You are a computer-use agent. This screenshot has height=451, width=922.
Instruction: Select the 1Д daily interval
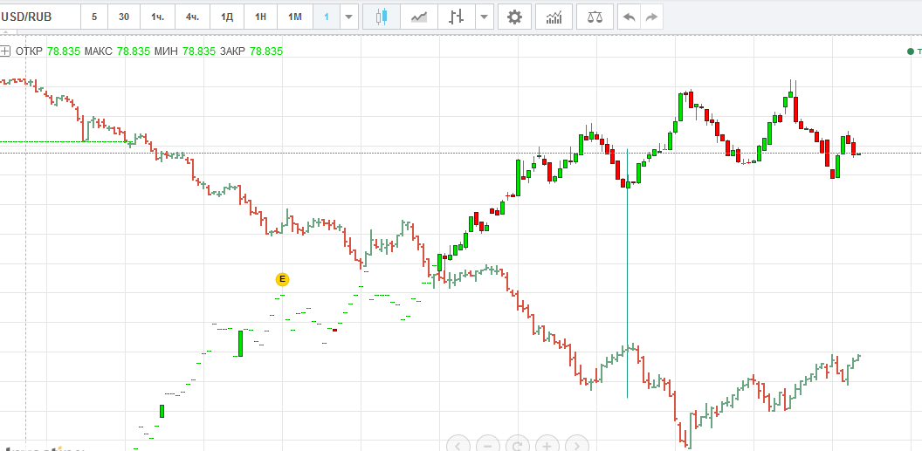click(227, 17)
